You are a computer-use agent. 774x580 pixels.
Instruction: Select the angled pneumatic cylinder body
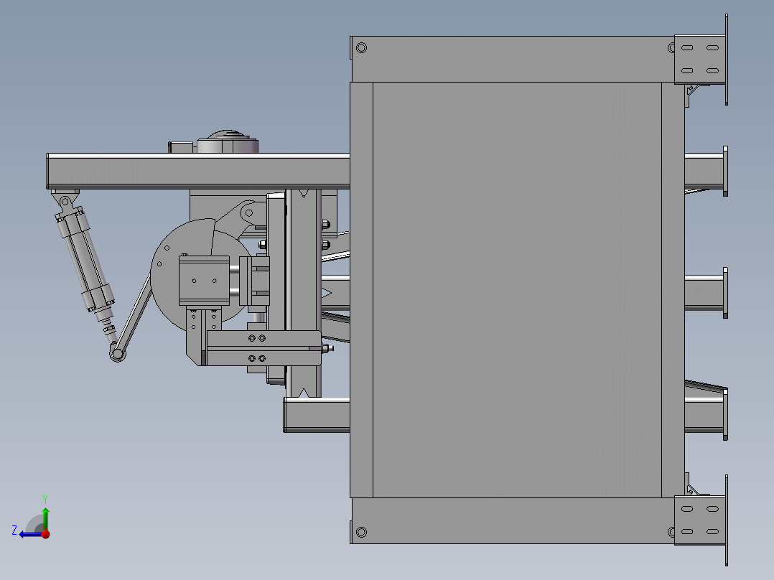click(x=85, y=260)
